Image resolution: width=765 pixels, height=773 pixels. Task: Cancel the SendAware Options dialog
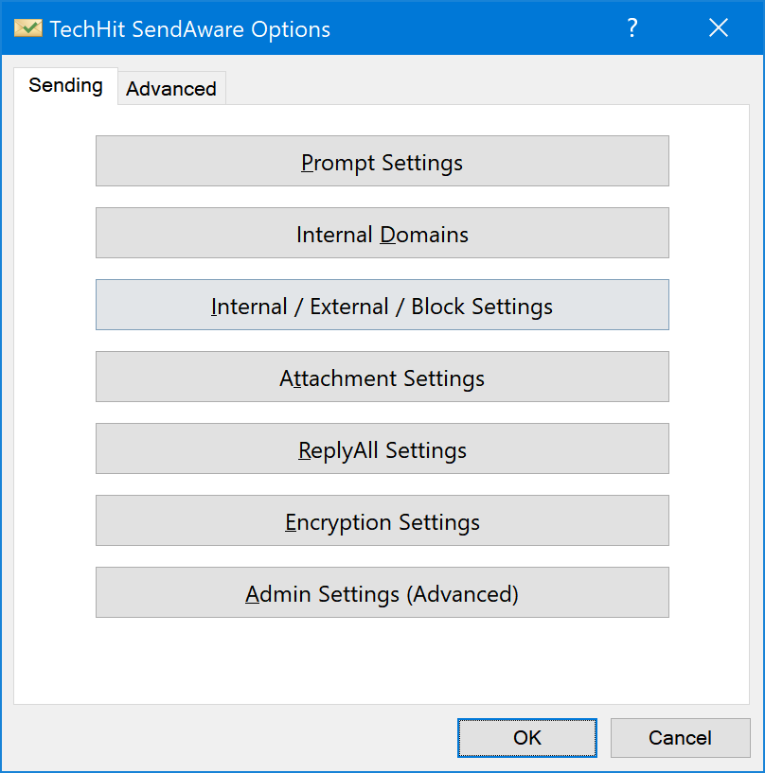[x=680, y=738]
